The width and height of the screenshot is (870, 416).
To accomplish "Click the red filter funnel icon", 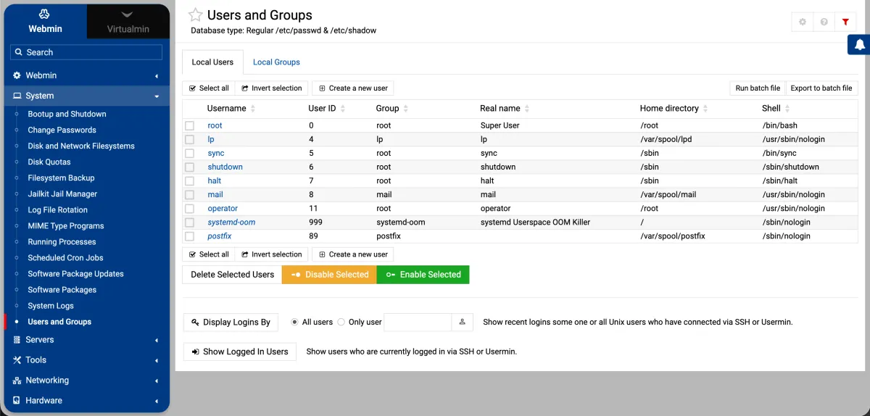I will pyautogui.click(x=846, y=22).
